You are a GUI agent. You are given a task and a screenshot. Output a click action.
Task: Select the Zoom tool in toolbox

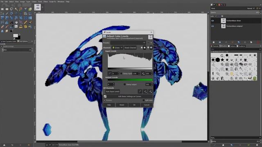11,13
